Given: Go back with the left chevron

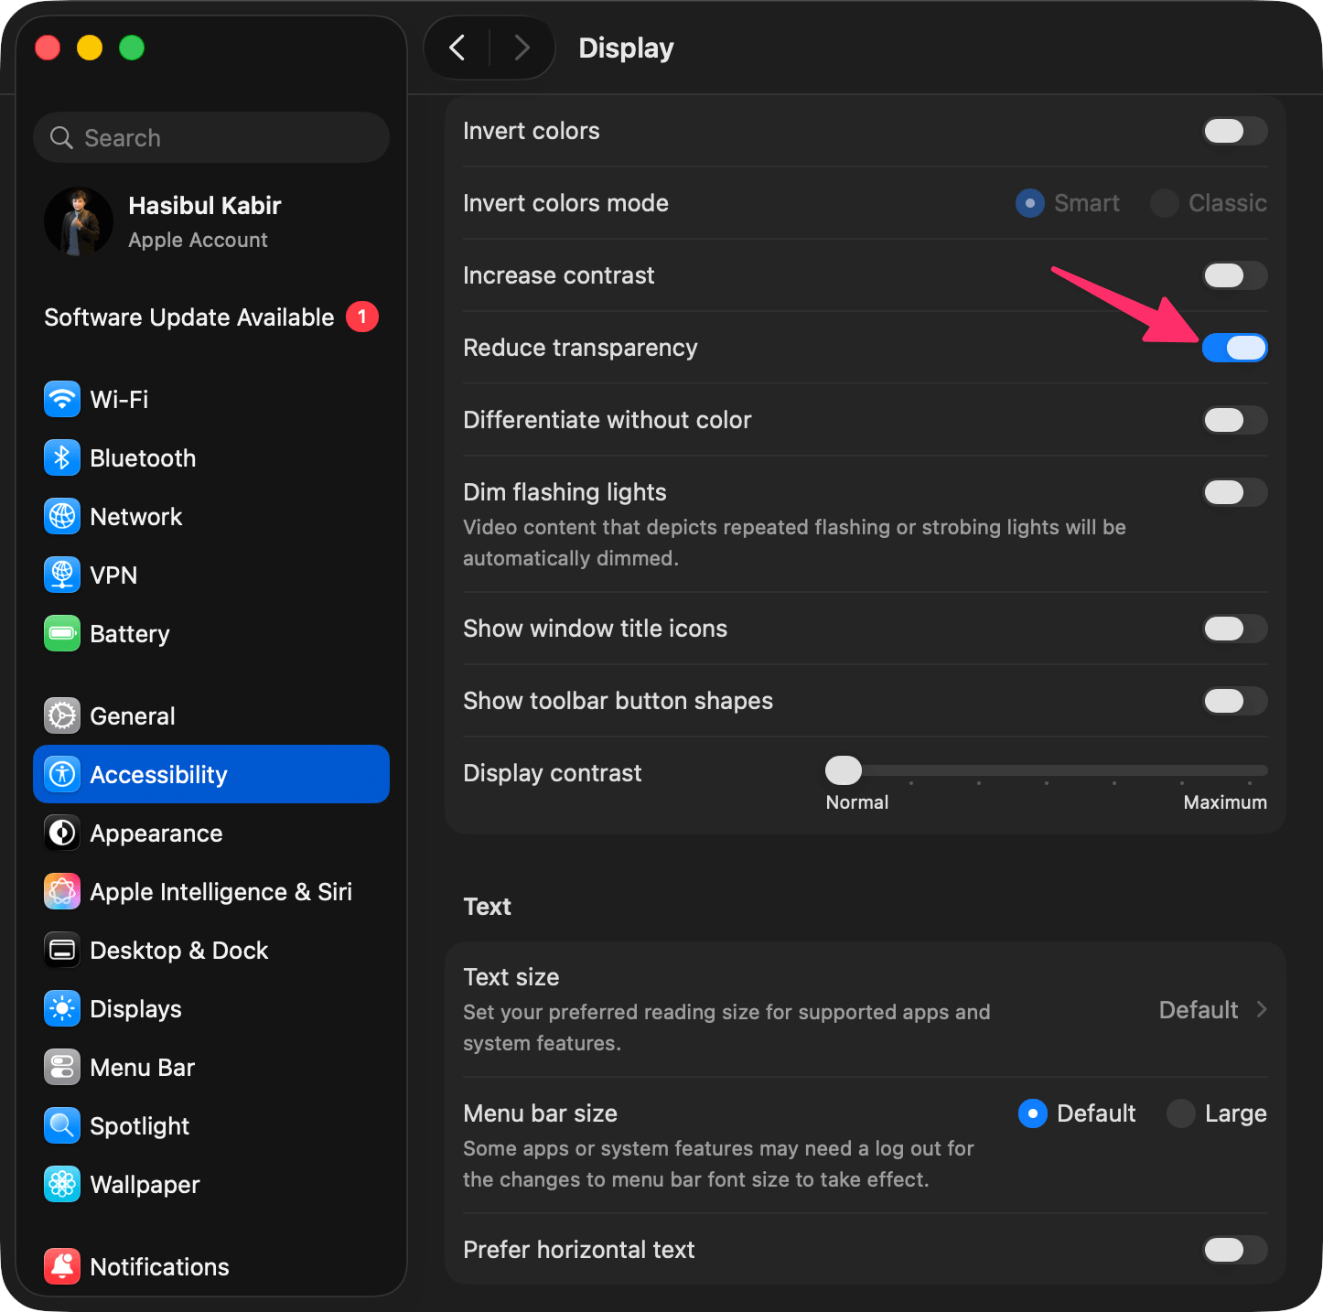Looking at the screenshot, I should click(457, 48).
